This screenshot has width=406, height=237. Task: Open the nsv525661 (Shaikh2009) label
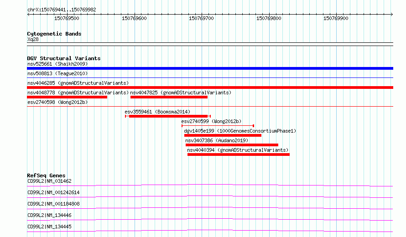point(57,64)
